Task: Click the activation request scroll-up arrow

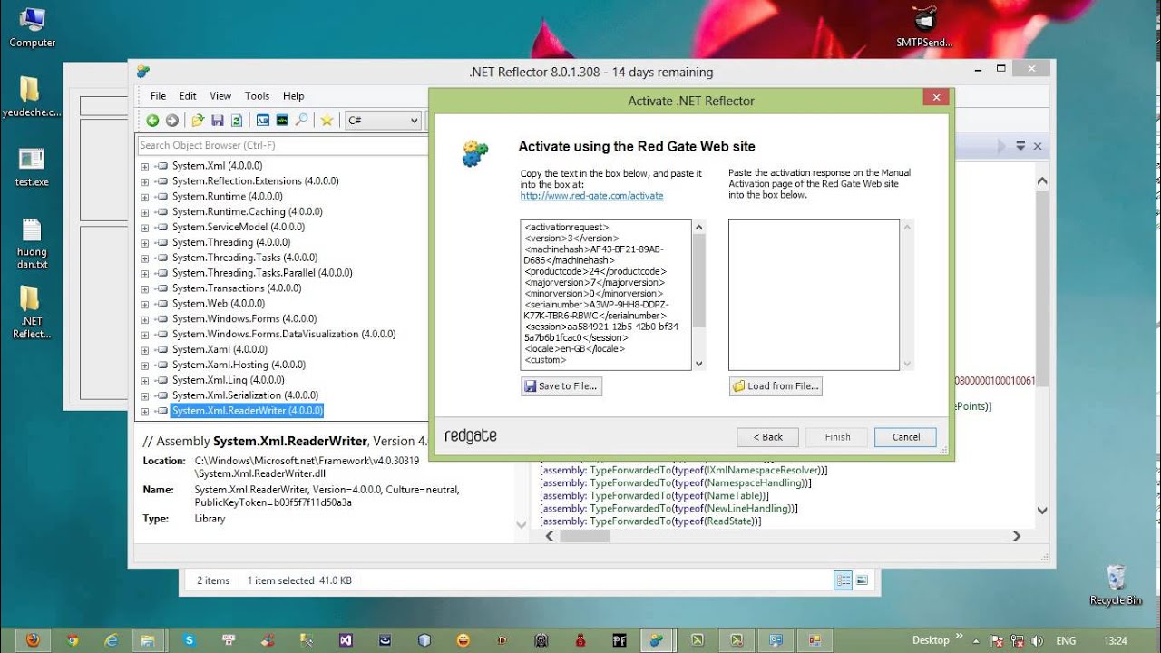Action: 698,226
